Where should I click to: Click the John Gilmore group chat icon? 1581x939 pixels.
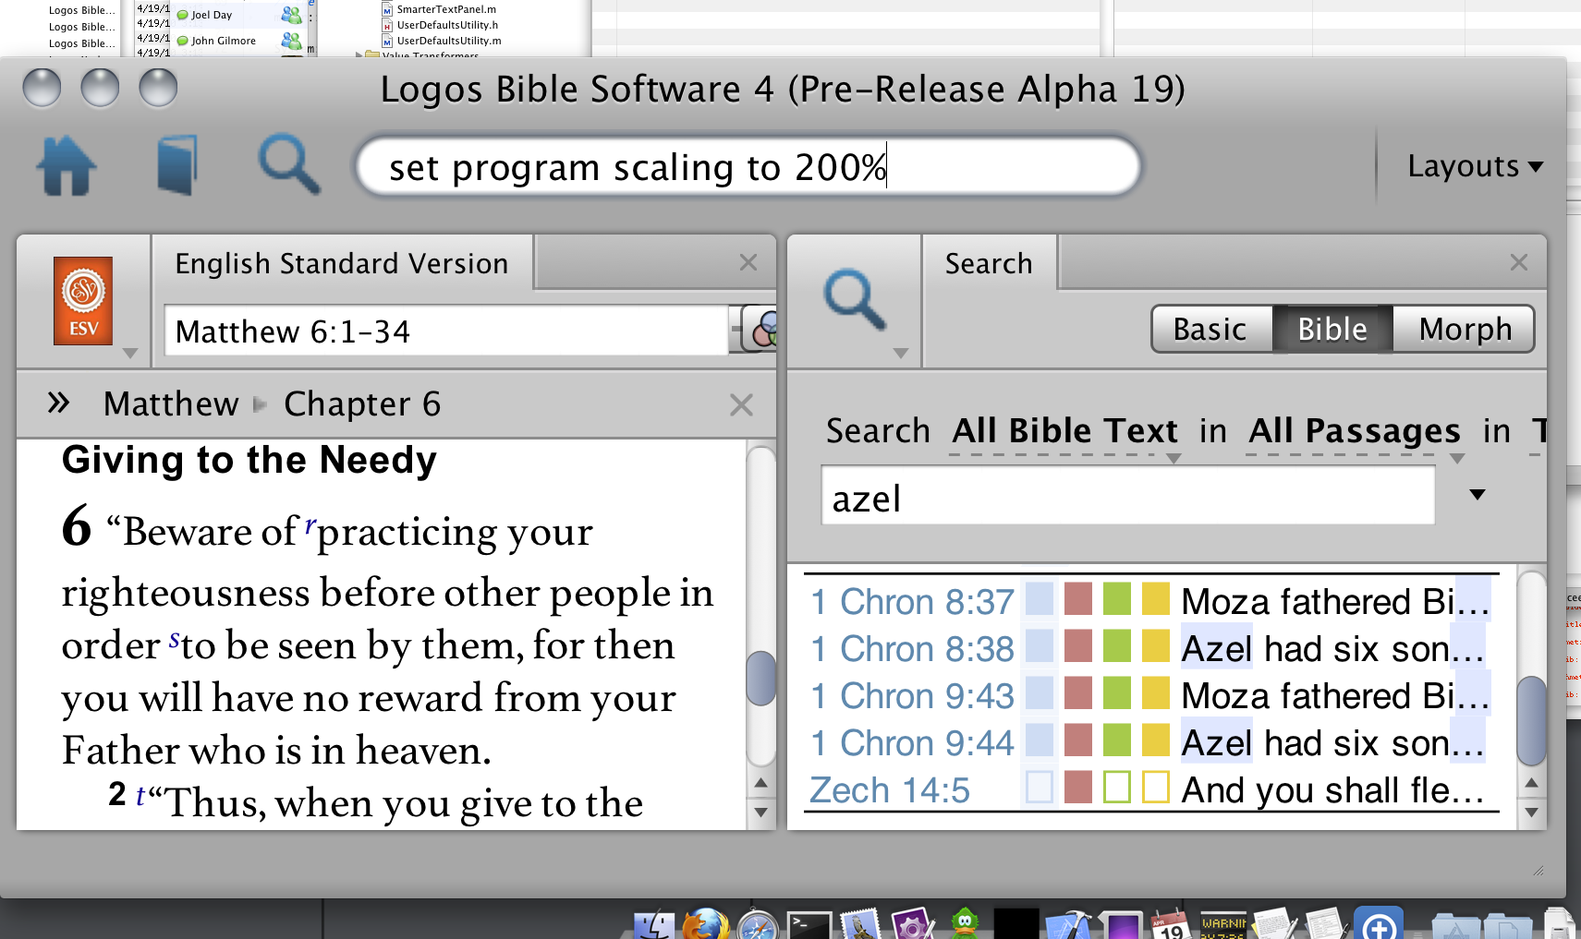point(291,41)
